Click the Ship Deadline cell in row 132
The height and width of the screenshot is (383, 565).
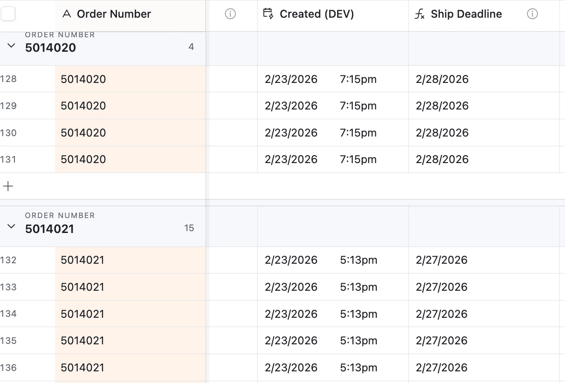tap(484, 260)
